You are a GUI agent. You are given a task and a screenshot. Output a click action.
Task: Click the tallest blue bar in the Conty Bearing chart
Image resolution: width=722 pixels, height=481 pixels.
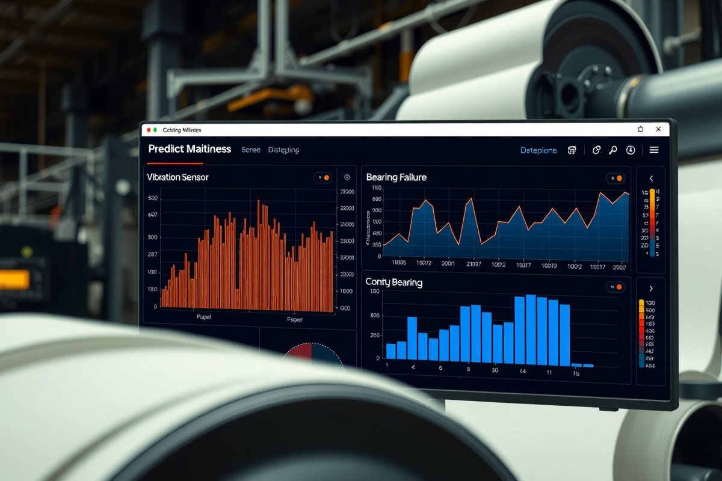click(x=531, y=329)
